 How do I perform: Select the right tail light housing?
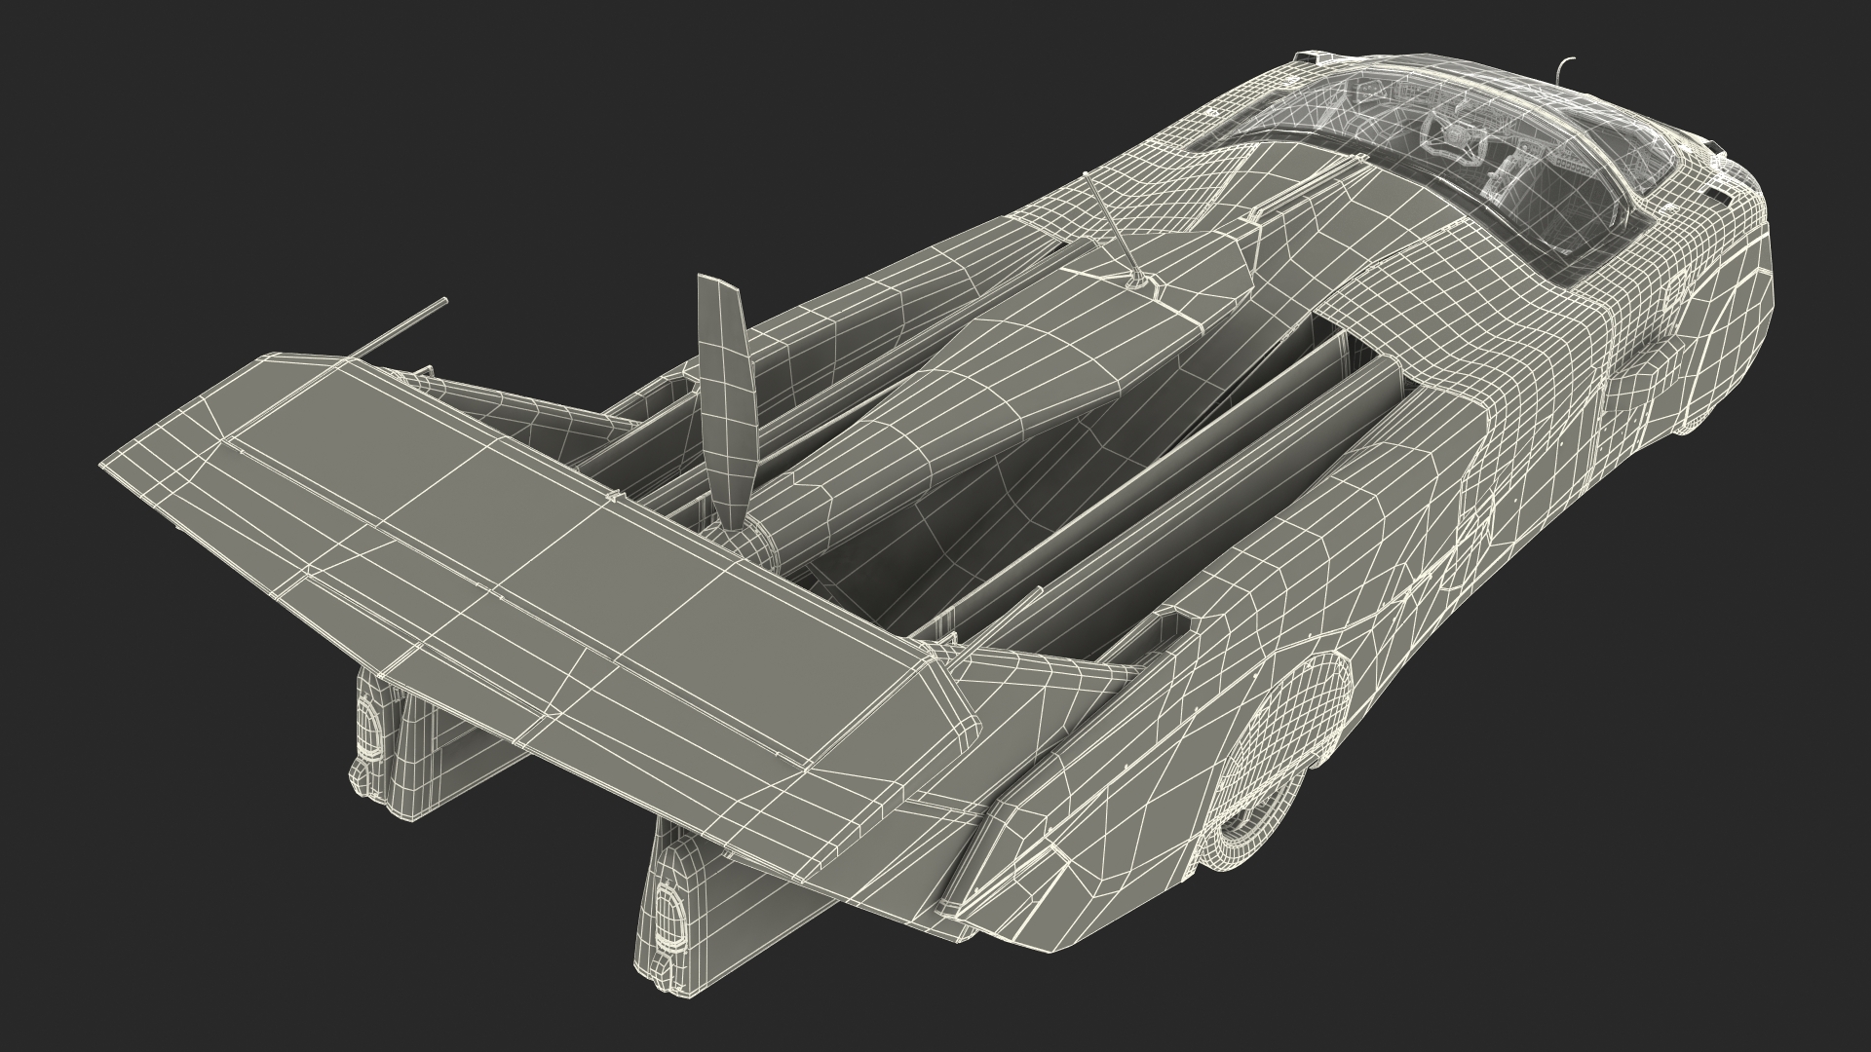672,916
